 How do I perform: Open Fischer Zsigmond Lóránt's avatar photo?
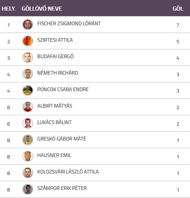click(28, 25)
